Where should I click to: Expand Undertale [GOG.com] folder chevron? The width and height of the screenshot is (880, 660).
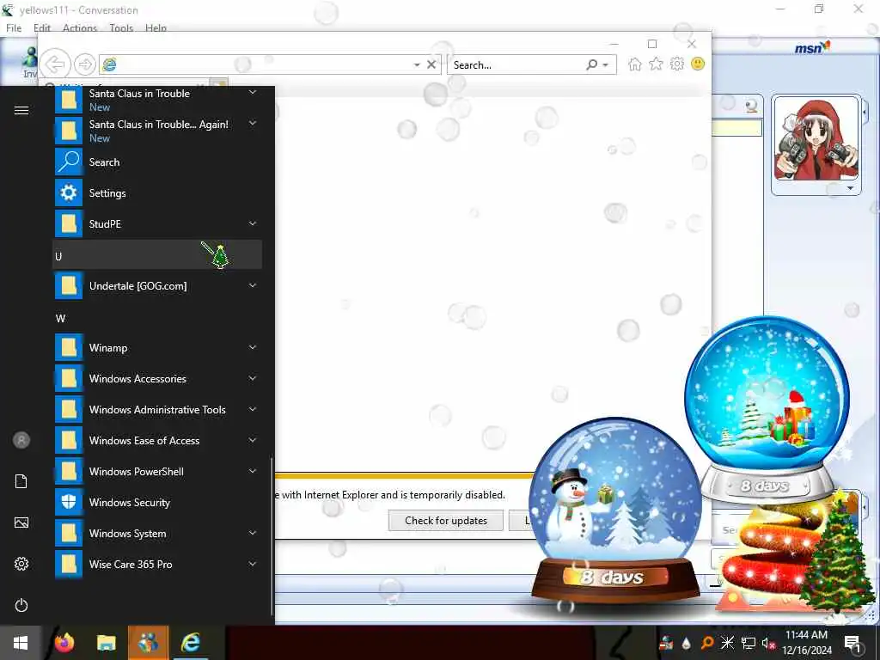coord(253,285)
